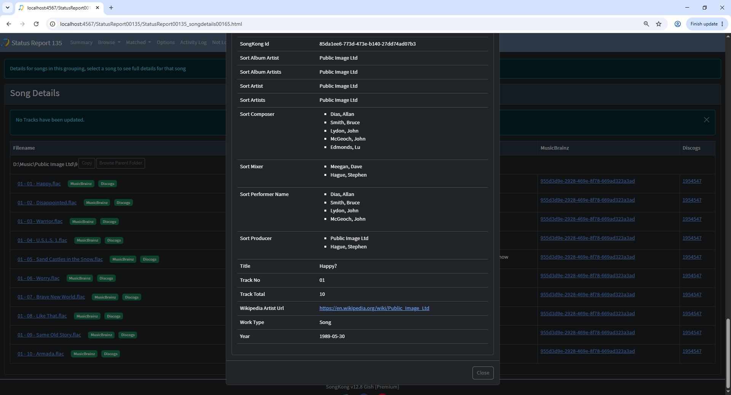
Task: Select the SongKong Id value text
Action: (x=367, y=44)
